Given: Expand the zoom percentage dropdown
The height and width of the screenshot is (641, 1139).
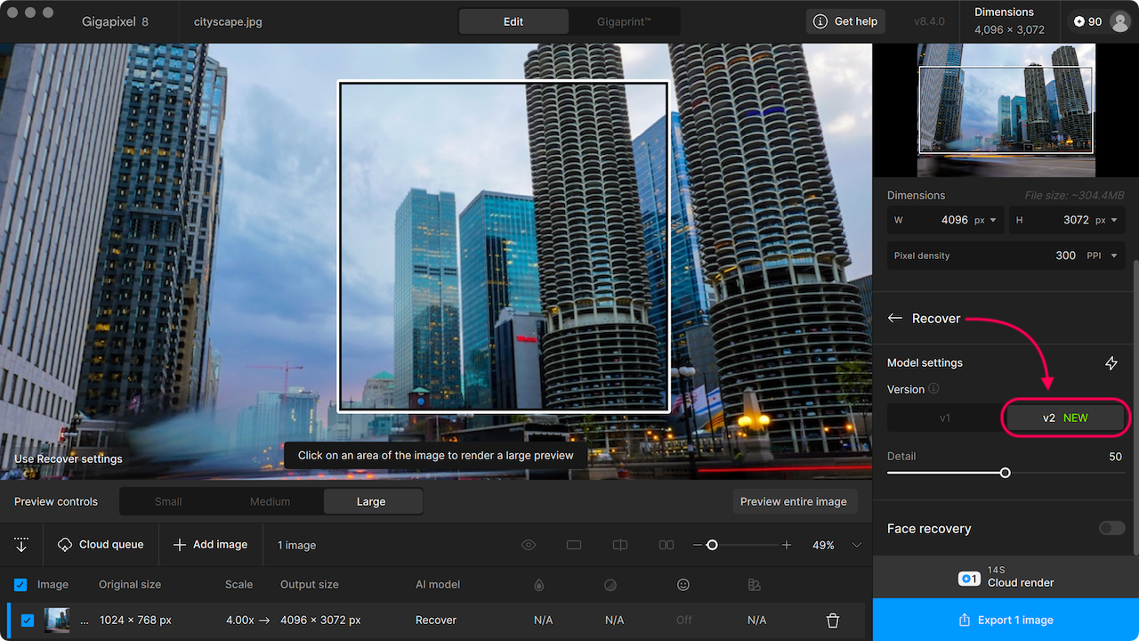Looking at the screenshot, I should pos(857,545).
